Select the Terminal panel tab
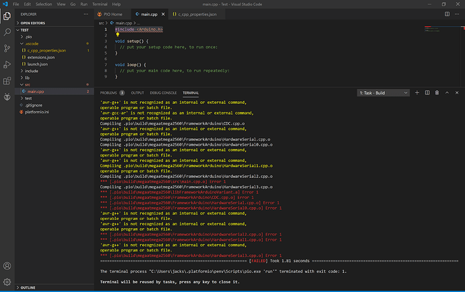 click(x=191, y=93)
